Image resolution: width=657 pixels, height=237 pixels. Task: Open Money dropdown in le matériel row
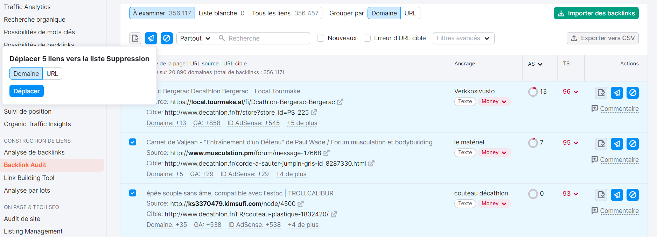point(494,152)
